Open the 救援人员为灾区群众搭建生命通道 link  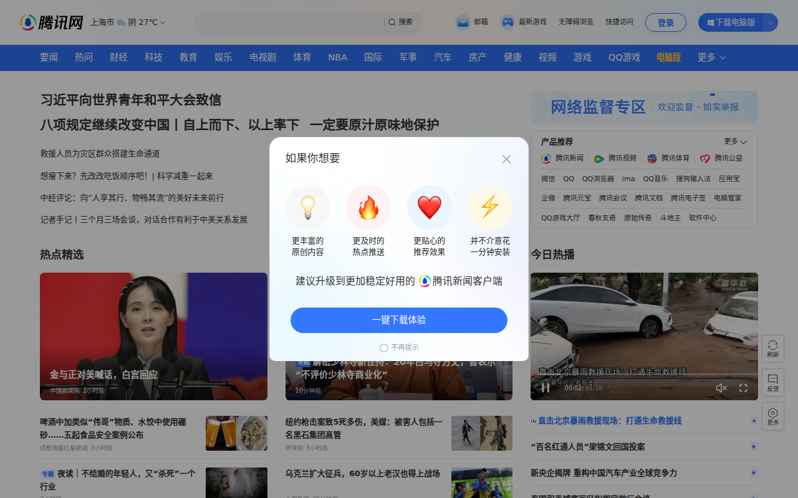click(x=100, y=154)
